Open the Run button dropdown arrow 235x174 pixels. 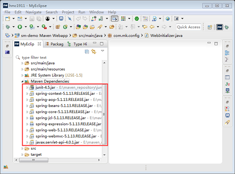click(x=26, y=27)
